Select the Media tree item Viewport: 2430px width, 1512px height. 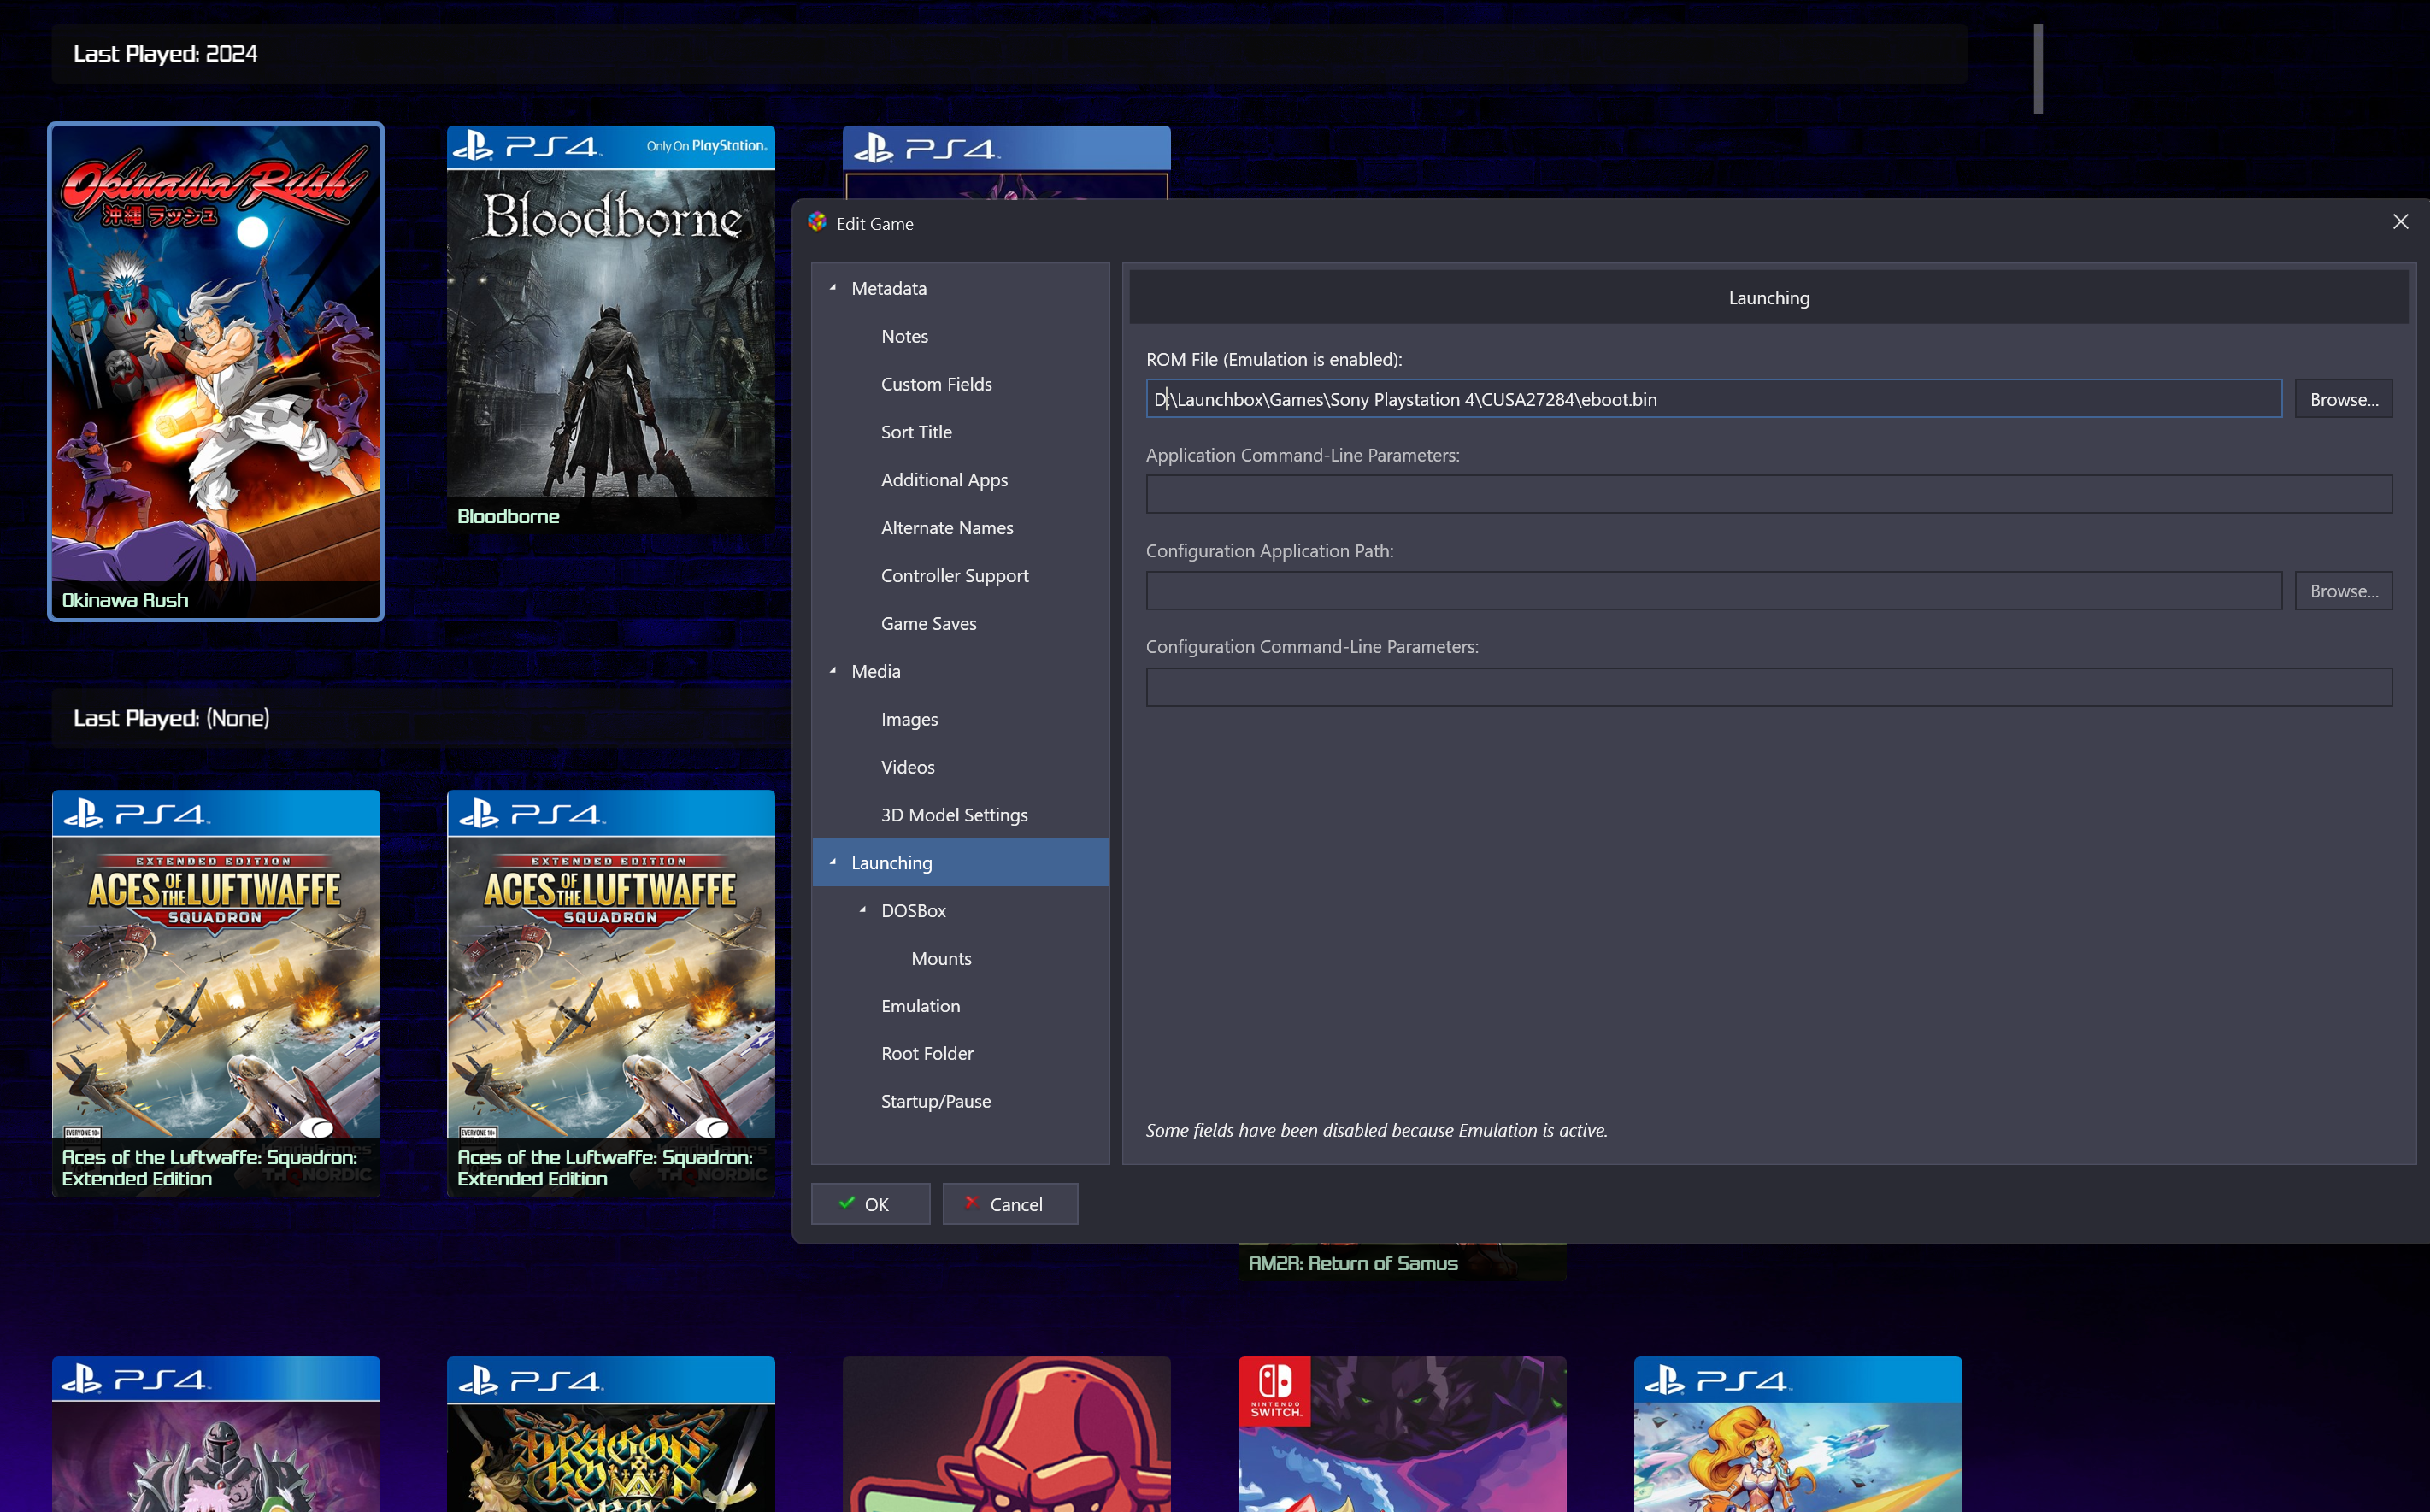pyautogui.click(x=876, y=671)
